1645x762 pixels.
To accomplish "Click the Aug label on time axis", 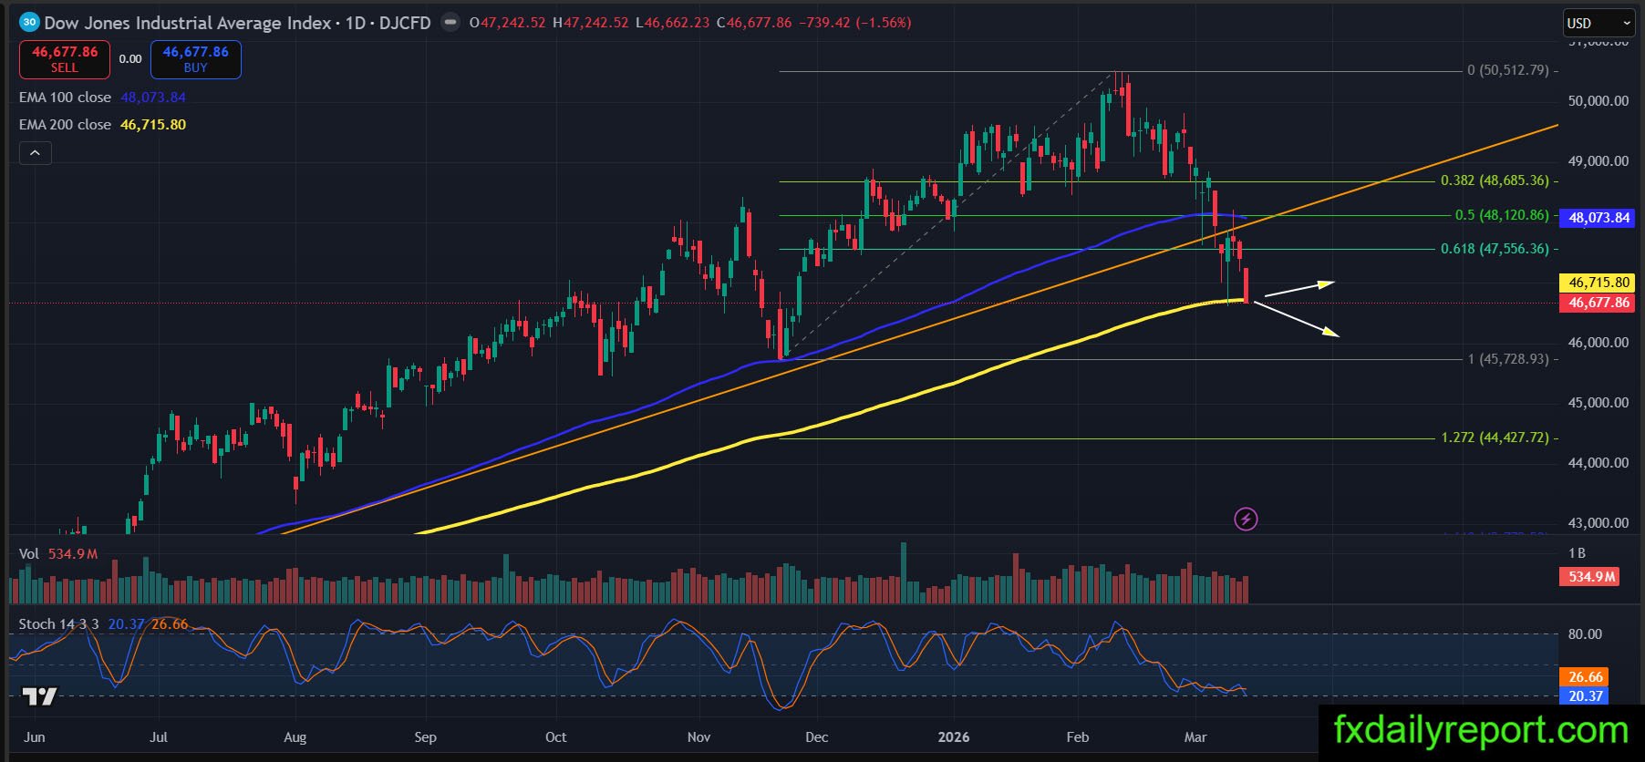I will [295, 737].
